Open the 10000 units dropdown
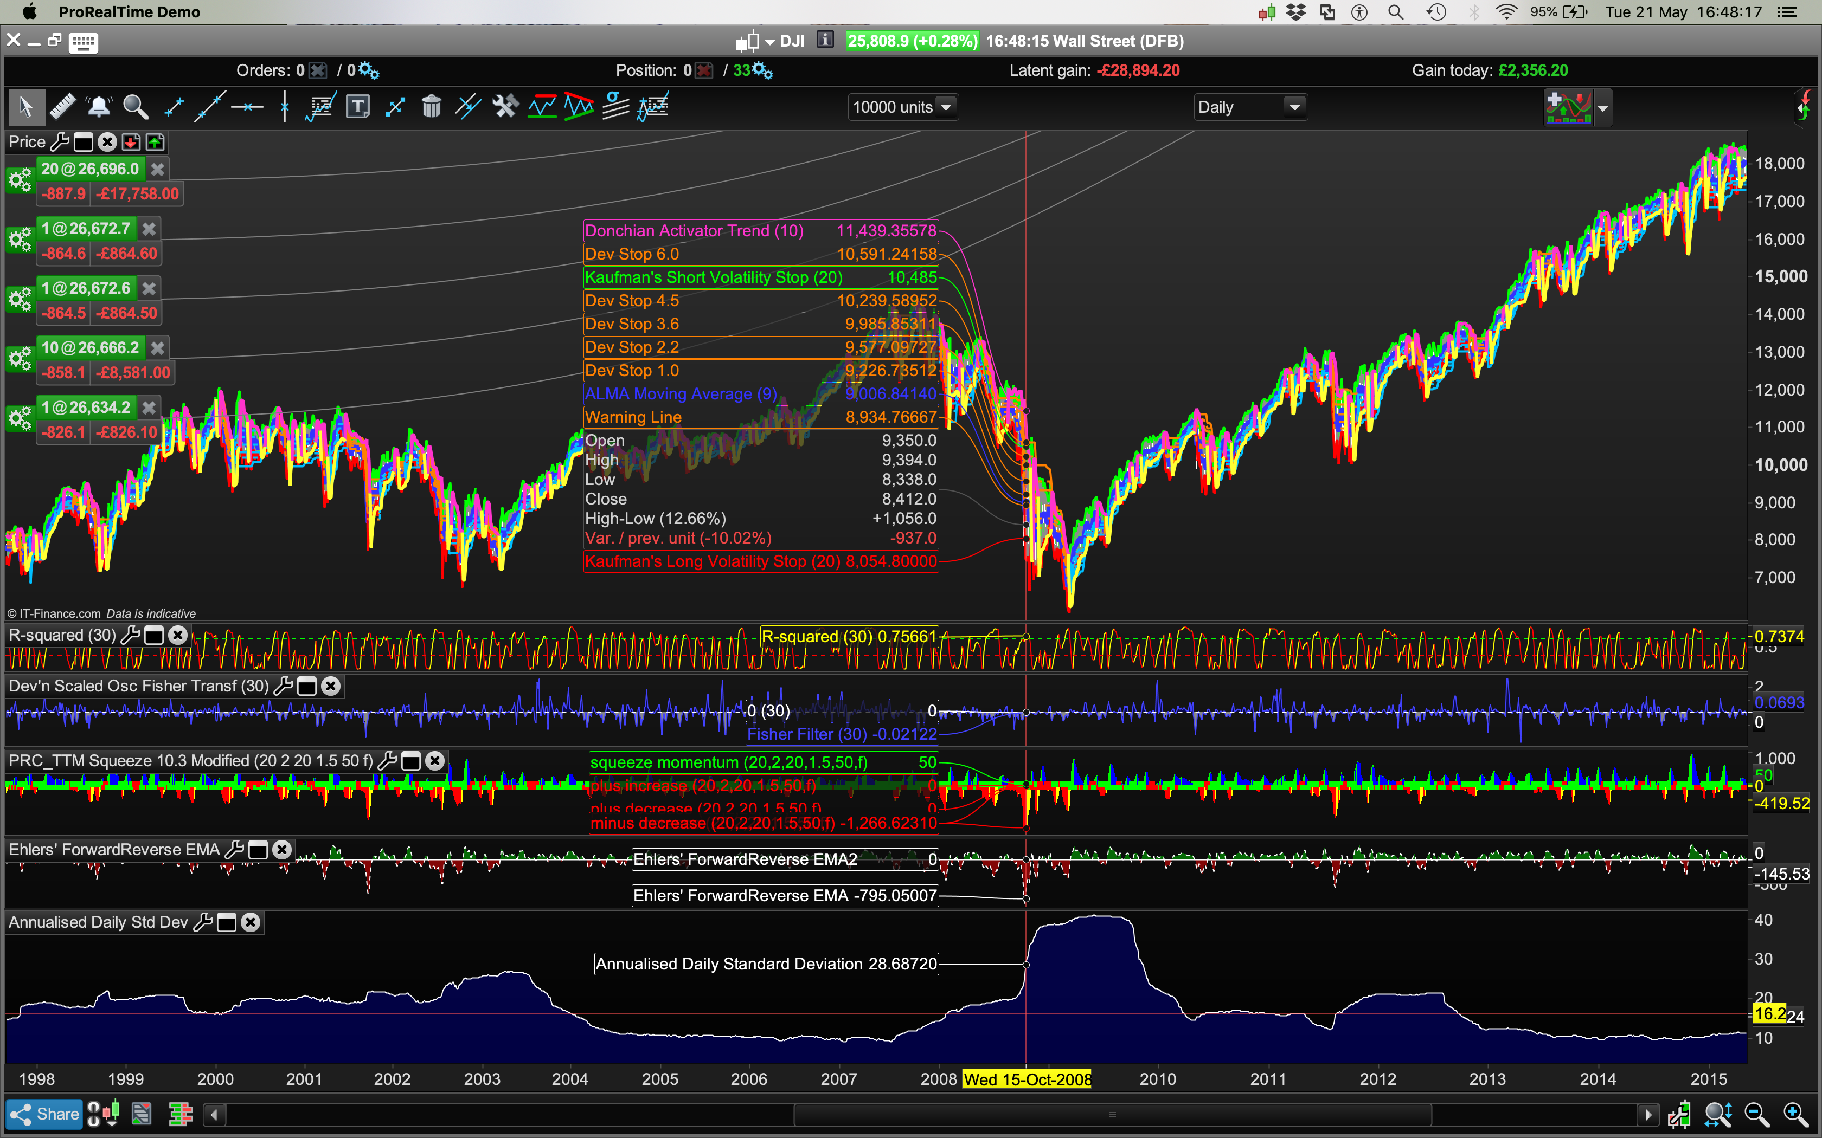Viewport: 1822px width, 1138px height. coord(903,108)
